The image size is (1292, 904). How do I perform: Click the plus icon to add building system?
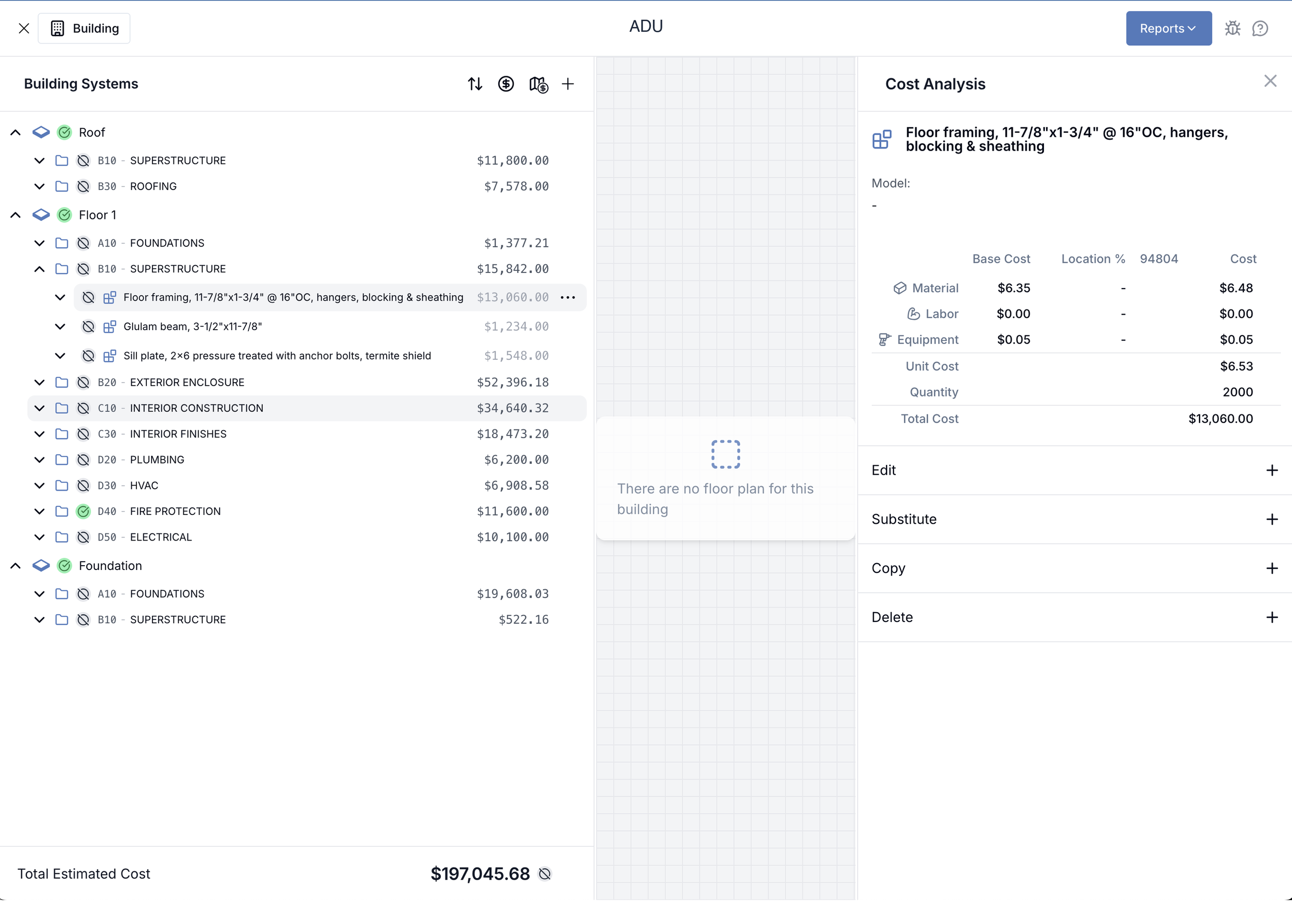(x=568, y=84)
